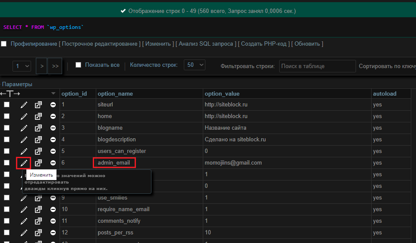Viewport: 416px width, 243px height.
Task: Click the copy icon in posts_per_rss row
Action: (x=38, y=233)
